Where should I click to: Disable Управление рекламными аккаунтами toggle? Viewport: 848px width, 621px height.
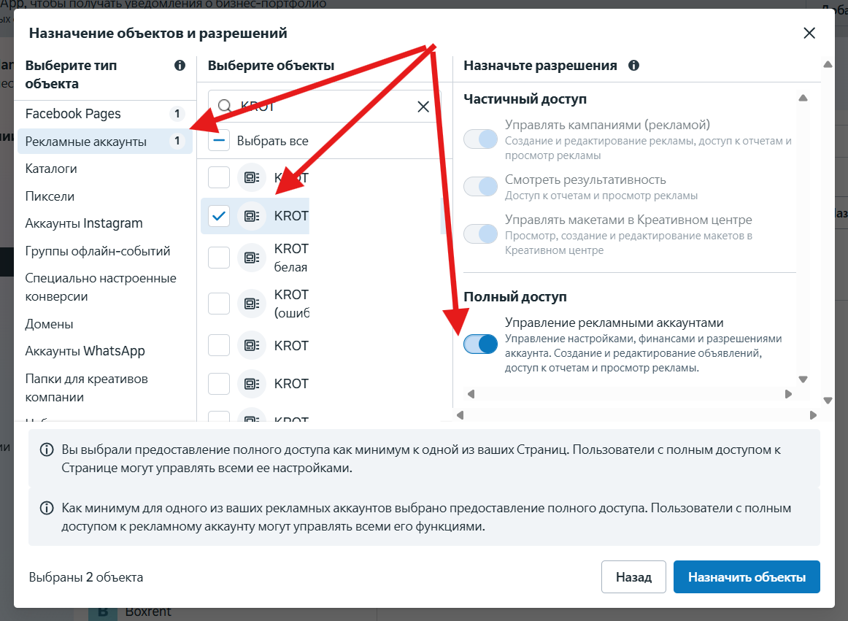(x=480, y=344)
